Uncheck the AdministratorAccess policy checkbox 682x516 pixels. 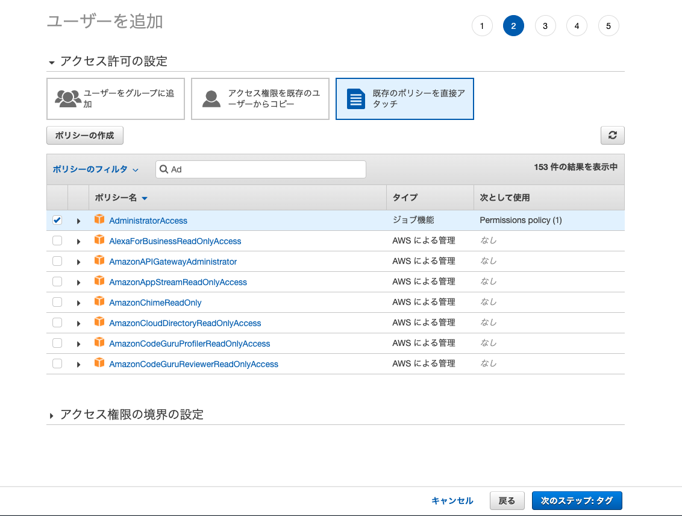pyautogui.click(x=57, y=221)
